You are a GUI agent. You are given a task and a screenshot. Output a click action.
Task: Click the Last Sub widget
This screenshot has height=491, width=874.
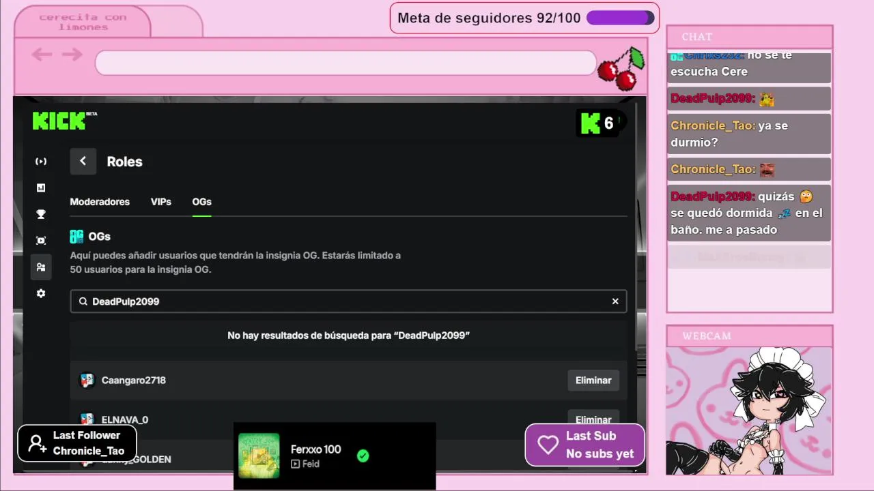click(584, 445)
